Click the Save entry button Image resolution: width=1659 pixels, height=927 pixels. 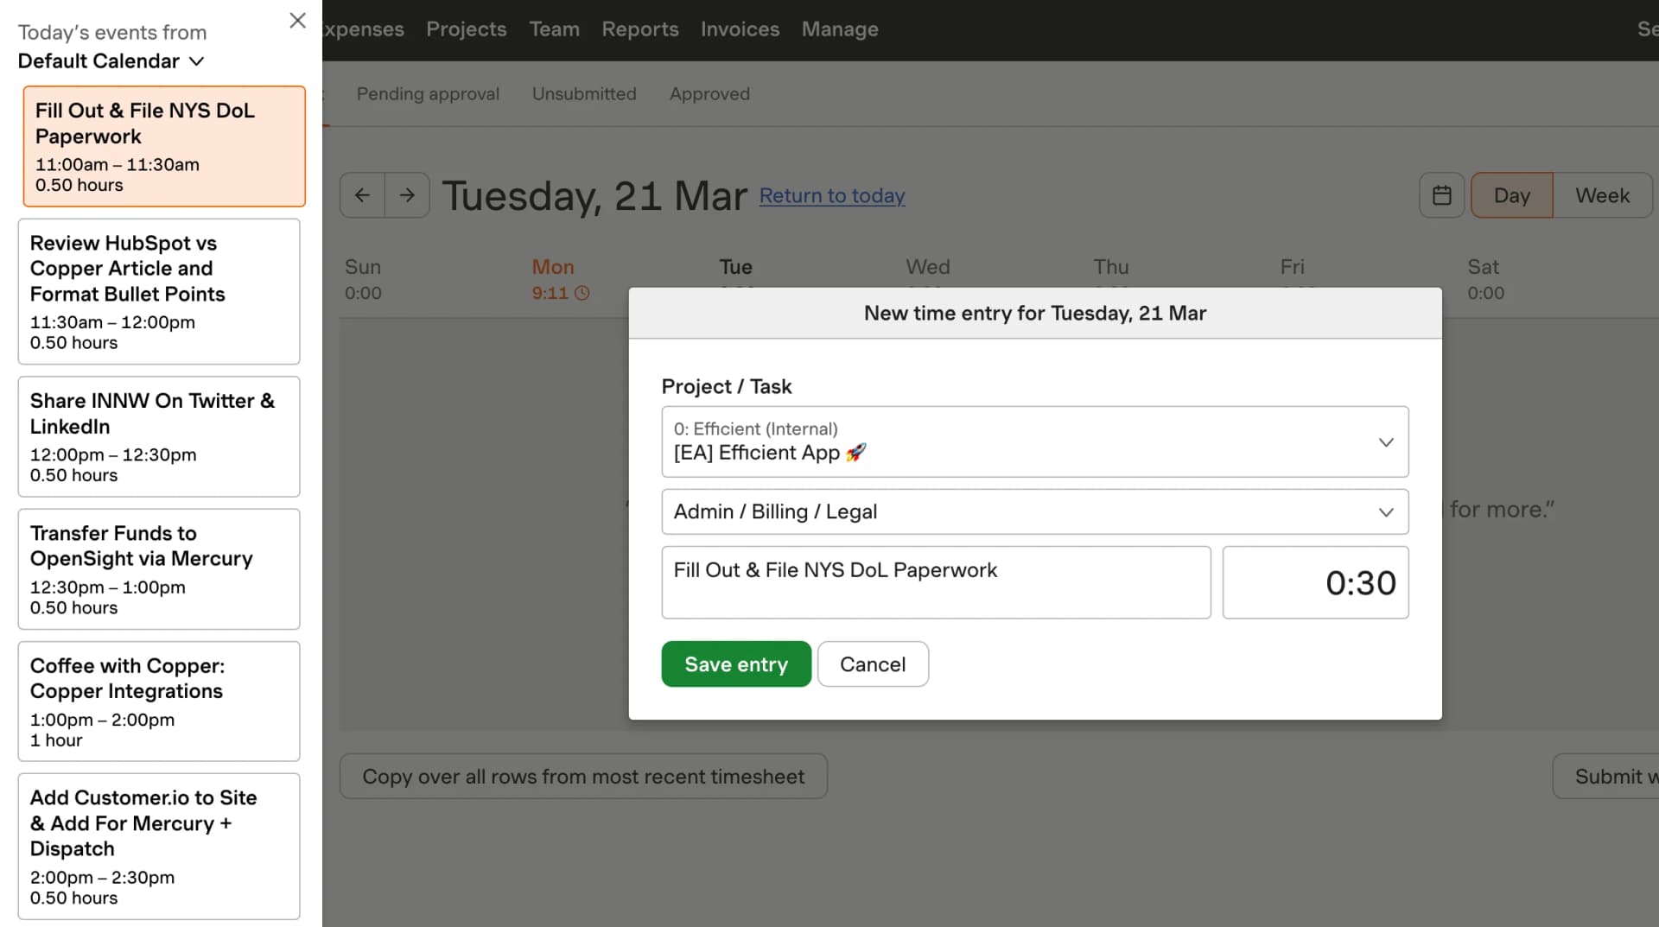(x=736, y=664)
